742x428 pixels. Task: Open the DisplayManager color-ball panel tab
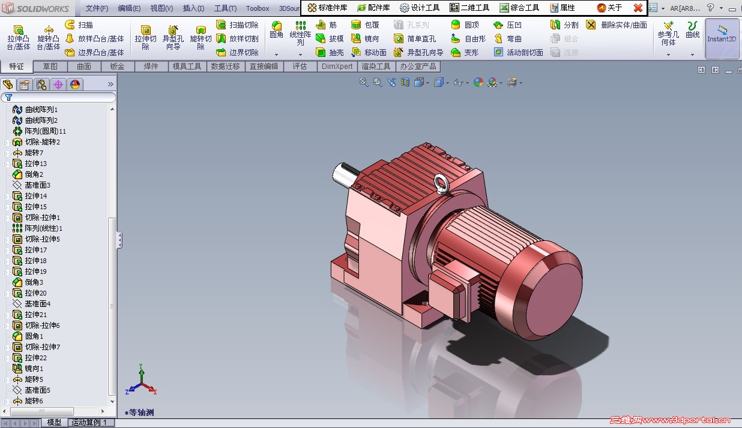[x=75, y=85]
